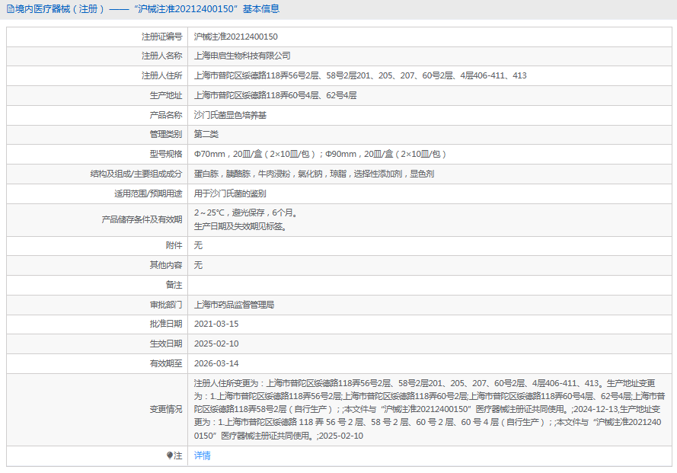The image size is (677, 473).
Task: Click approval department 上海市药品监督管理局
Action: (x=234, y=305)
